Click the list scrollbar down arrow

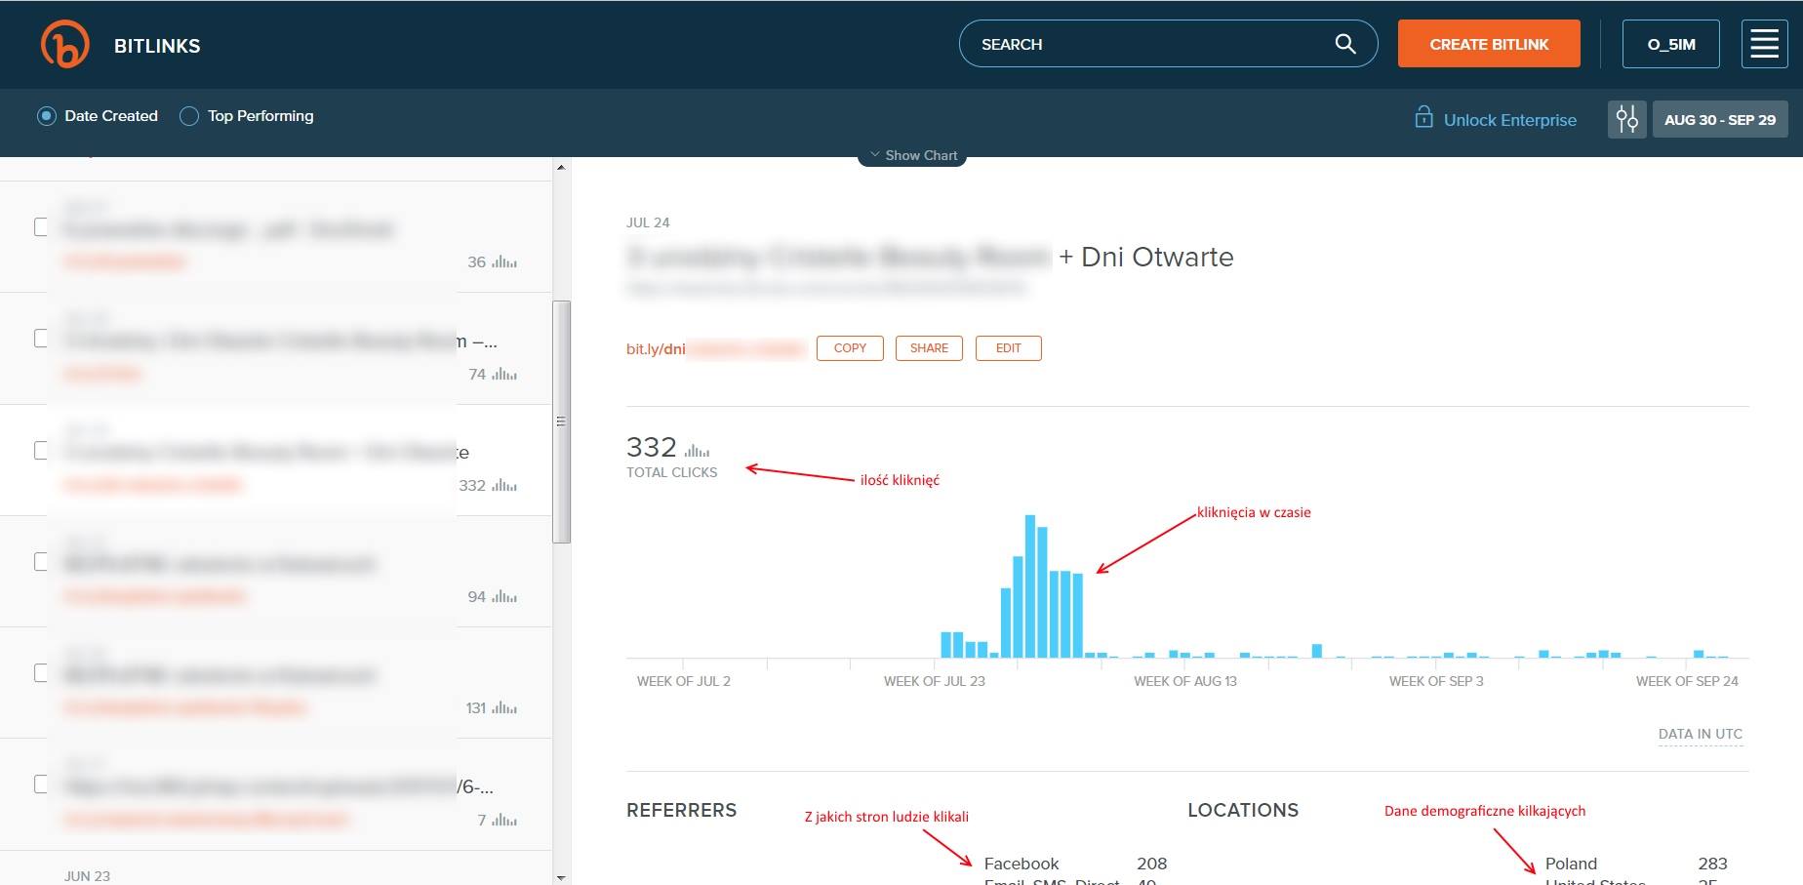561,877
